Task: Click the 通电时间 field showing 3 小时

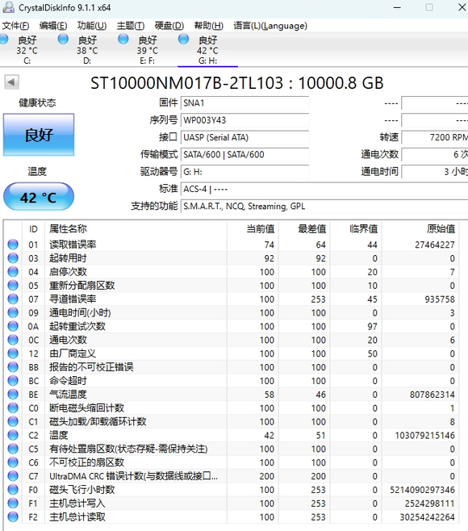Action: coord(435,172)
